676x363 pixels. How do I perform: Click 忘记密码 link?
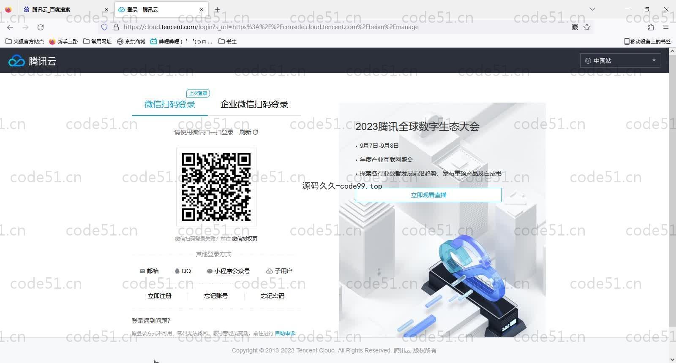(273, 296)
